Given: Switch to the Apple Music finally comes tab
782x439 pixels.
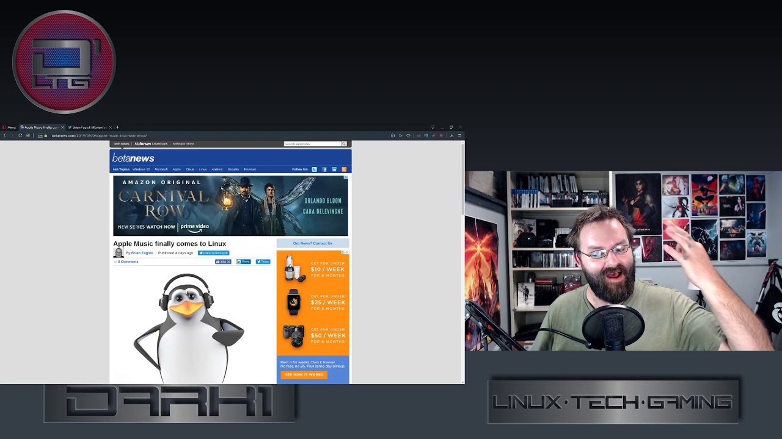Looking at the screenshot, I should coord(42,127).
